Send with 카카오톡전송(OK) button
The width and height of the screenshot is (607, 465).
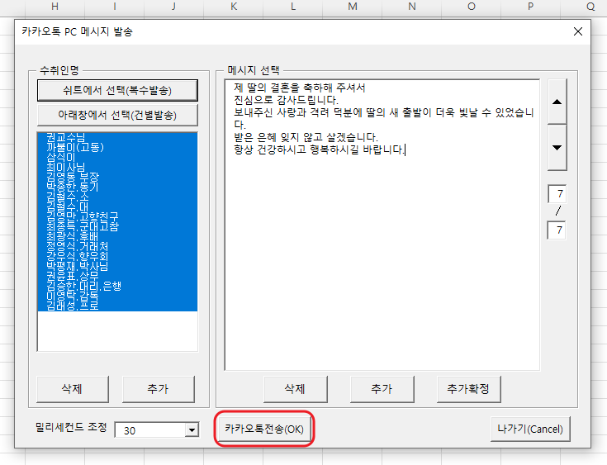[x=264, y=429]
